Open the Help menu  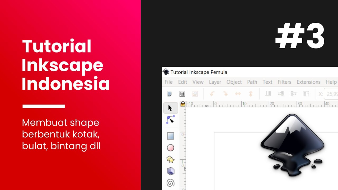pyautogui.click(x=331, y=82)
